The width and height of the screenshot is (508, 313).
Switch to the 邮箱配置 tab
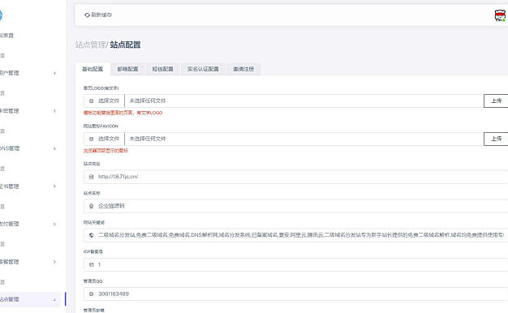tap(127, 69)
